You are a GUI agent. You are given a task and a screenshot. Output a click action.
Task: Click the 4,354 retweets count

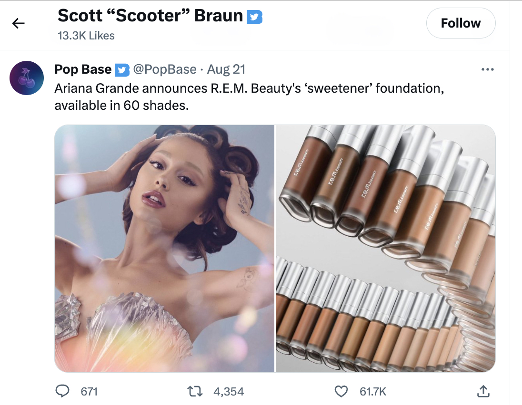pos(229,392)
